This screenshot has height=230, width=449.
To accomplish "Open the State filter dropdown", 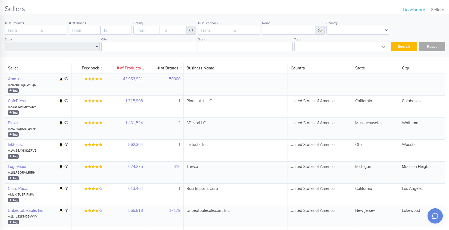I will [x=52, y=47].
